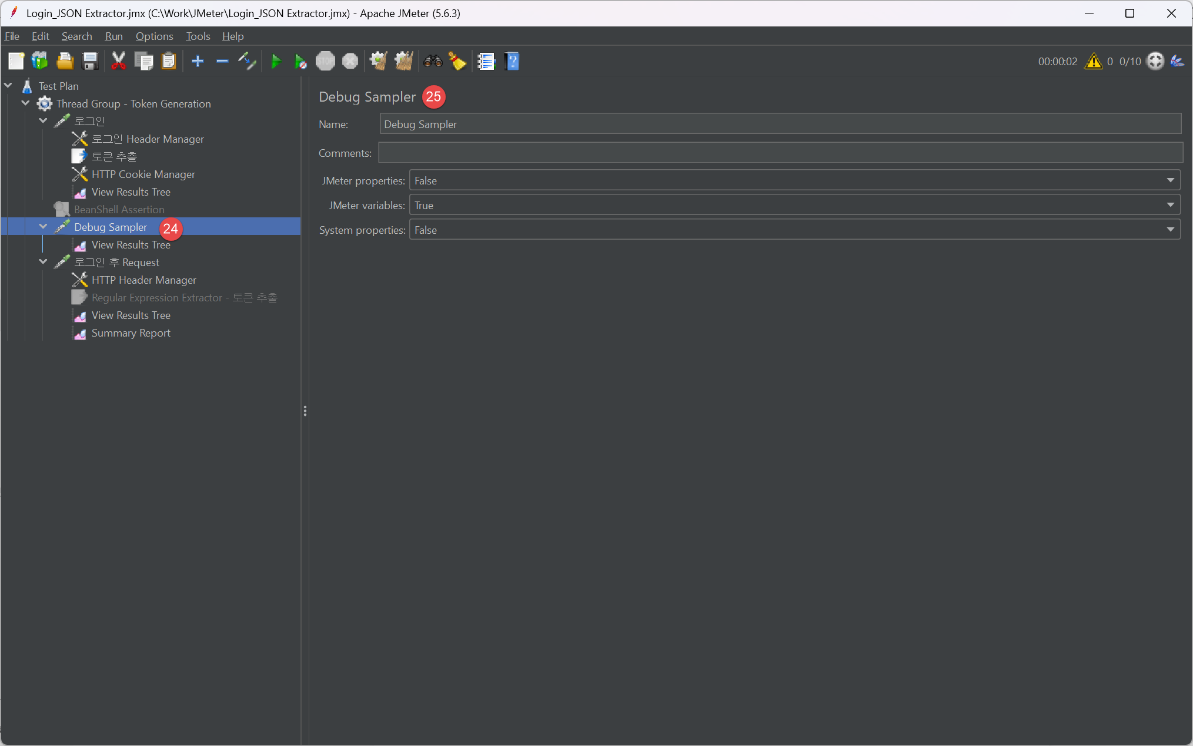
Task: Click the Comments input field
Action: (780, 153)
